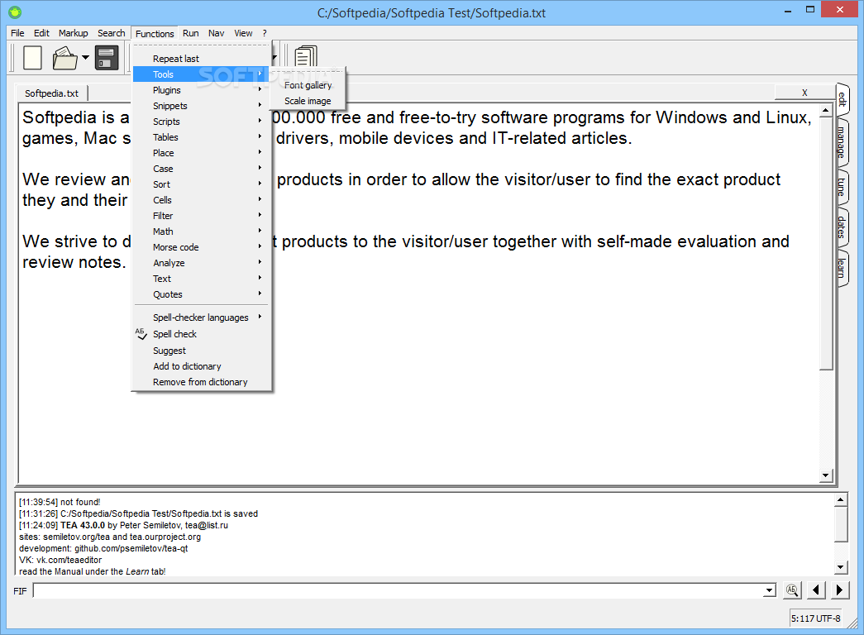
Task: Click log panel scrollbar up arrow
Action: coord(840,500)
